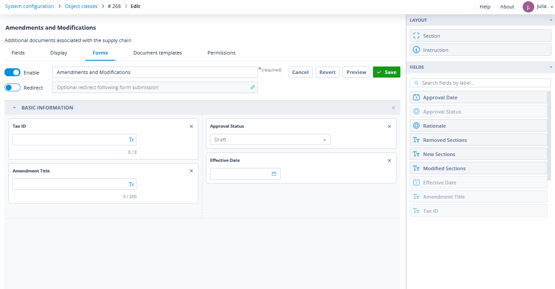Click the Section layout icon
Image resolution: width=555 pixels, height=289 pixels.
[416, 36]
